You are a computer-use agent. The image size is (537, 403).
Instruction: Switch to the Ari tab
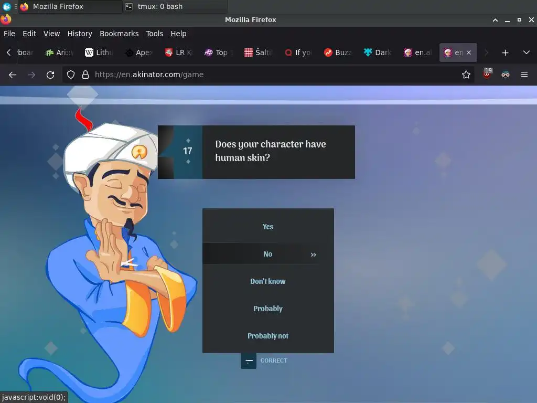60,52
